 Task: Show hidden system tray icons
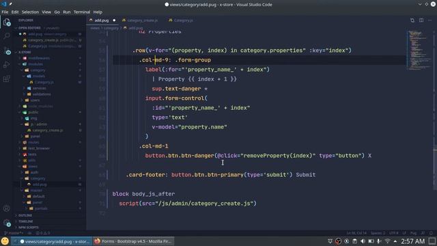(x=395, y=241)
